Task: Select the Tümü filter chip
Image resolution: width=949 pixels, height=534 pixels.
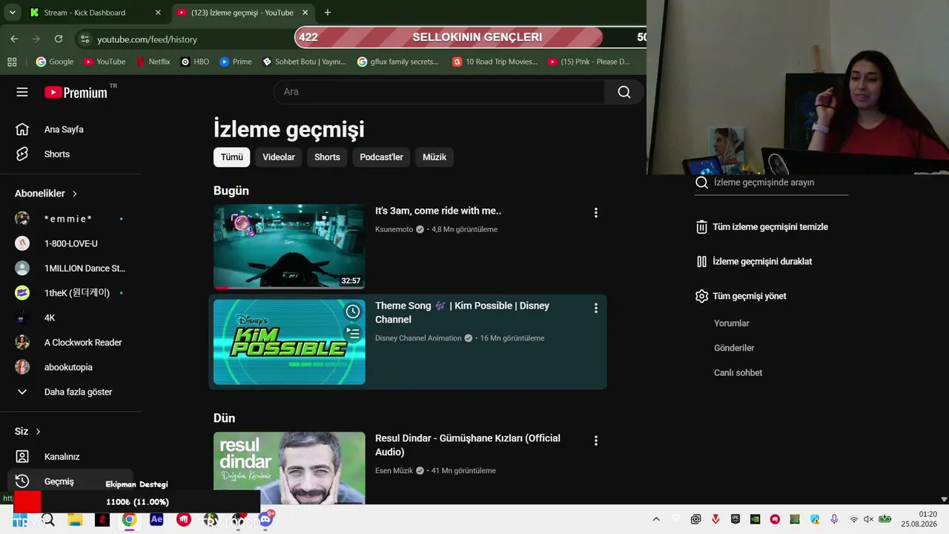Action: click(x=232, y=157)
